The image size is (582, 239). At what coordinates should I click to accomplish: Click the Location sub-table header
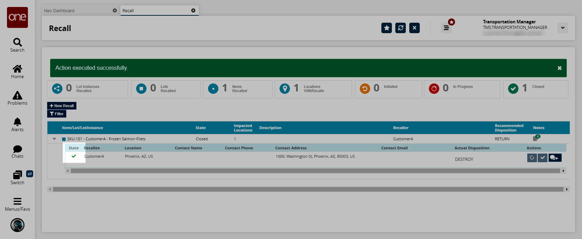pyautogui.click(x=133, y=148)
